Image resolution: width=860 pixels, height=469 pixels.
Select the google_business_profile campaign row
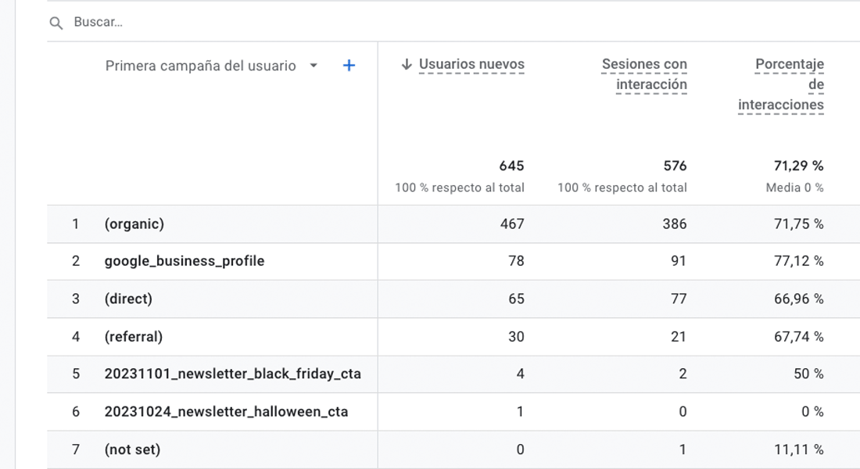click(x=185, y=261)
